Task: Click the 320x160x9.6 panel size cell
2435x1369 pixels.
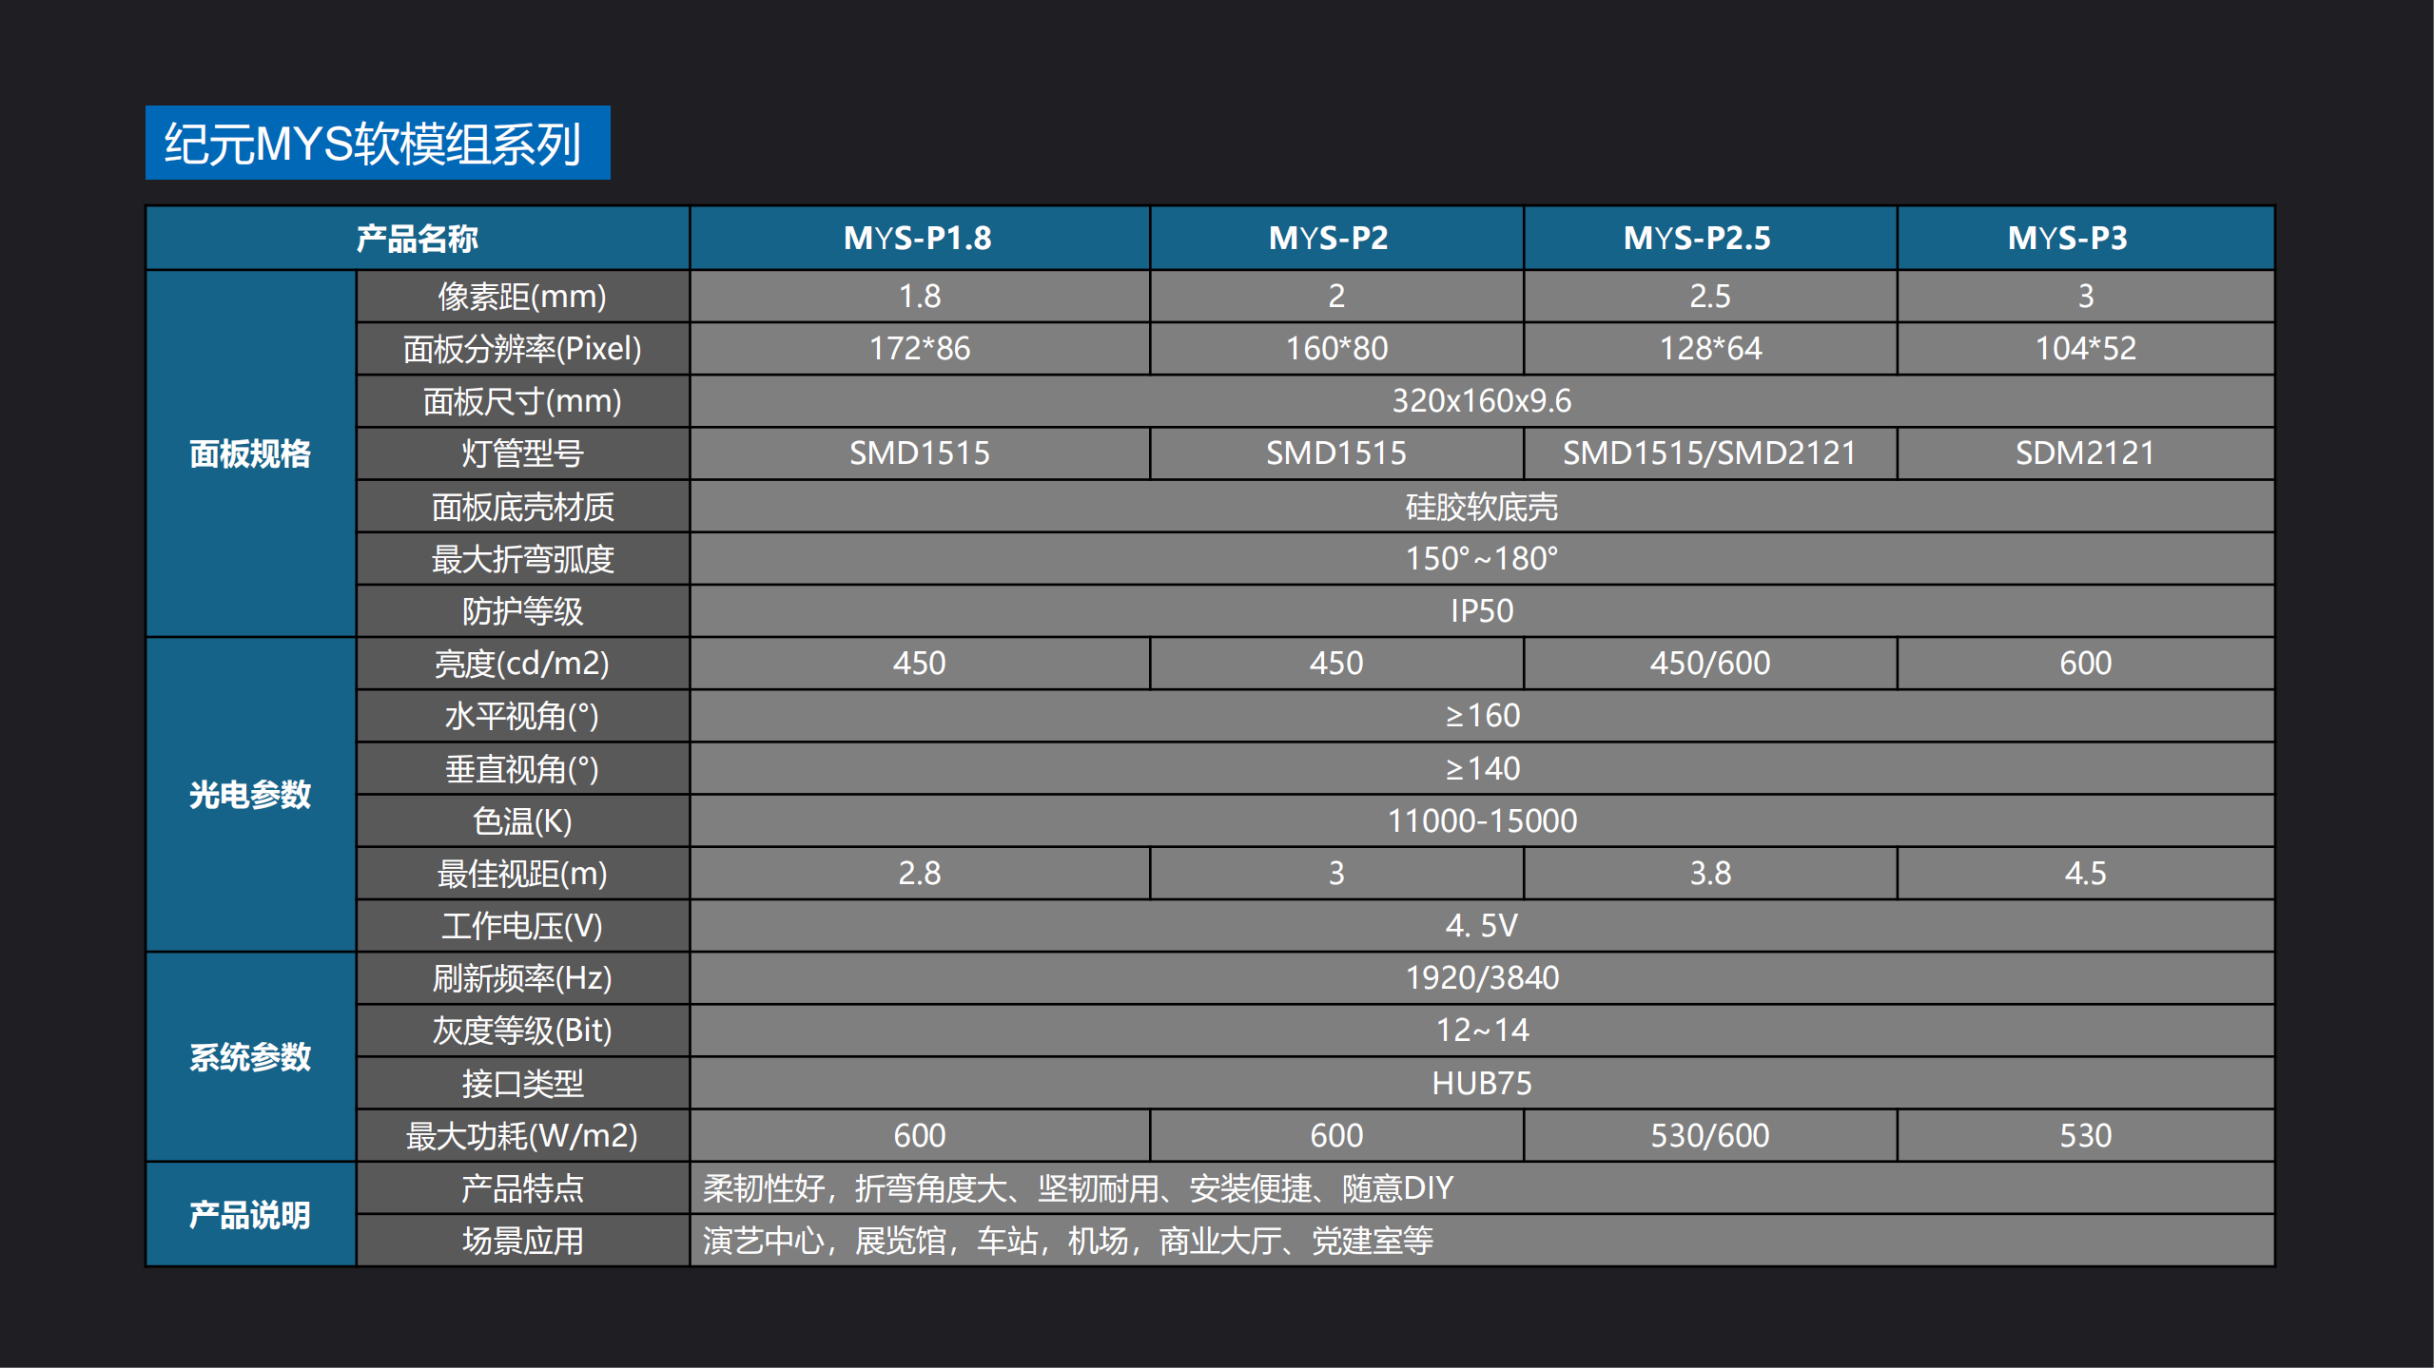Action: (1482, 401)
